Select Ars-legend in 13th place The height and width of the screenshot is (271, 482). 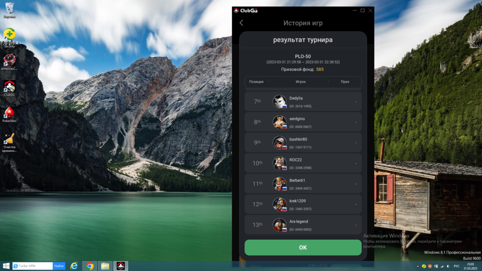click(x=303, y=225)
